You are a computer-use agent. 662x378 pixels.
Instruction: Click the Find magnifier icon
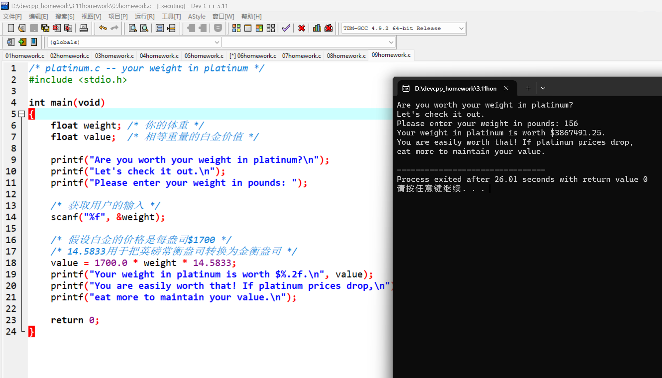133,28
